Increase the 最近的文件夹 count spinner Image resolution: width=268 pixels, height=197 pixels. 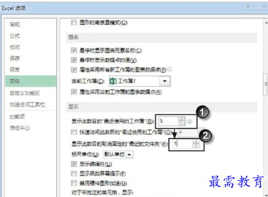click(196, 142)
